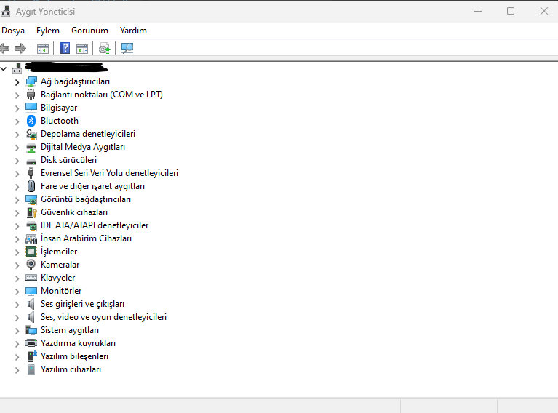Expand Bluetooth category chevron
This screenshot has height=413, width=558.
point(17,121)
